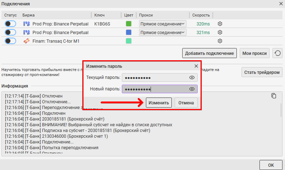The width and height of the screenshot is (285, 170).
Task: Open the proxy dropdown for first connection
Action: pos(163,24)
